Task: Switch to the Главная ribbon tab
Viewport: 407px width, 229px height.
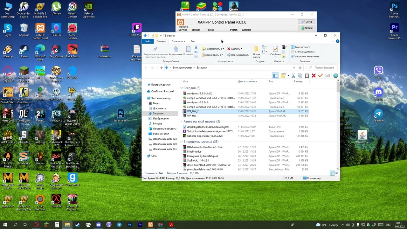Action: 161,41
